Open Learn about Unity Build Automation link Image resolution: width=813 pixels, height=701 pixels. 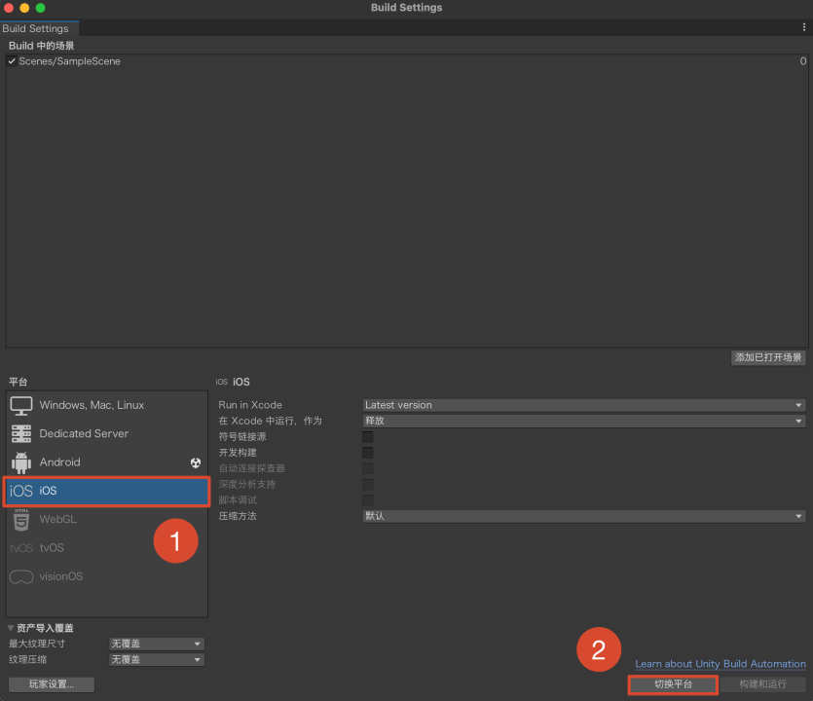721,664
